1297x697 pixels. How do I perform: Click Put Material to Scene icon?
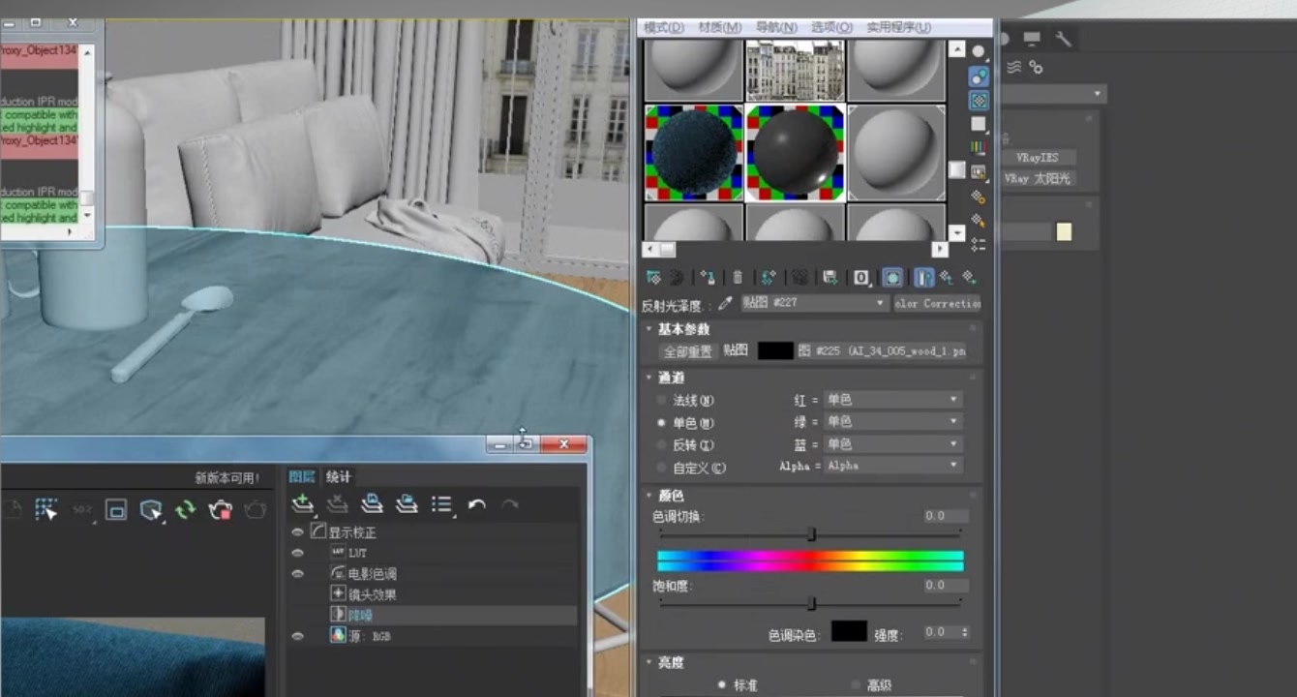tap(677, 278)
